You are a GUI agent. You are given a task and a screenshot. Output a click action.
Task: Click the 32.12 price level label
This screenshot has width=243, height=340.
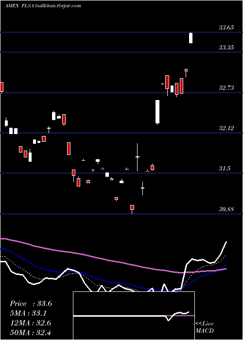coord(226,128)
